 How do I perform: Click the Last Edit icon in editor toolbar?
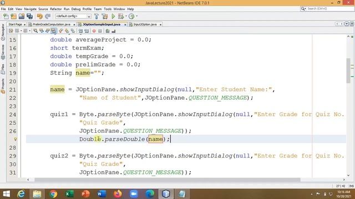pyautogui.click(x=11, y=31)
